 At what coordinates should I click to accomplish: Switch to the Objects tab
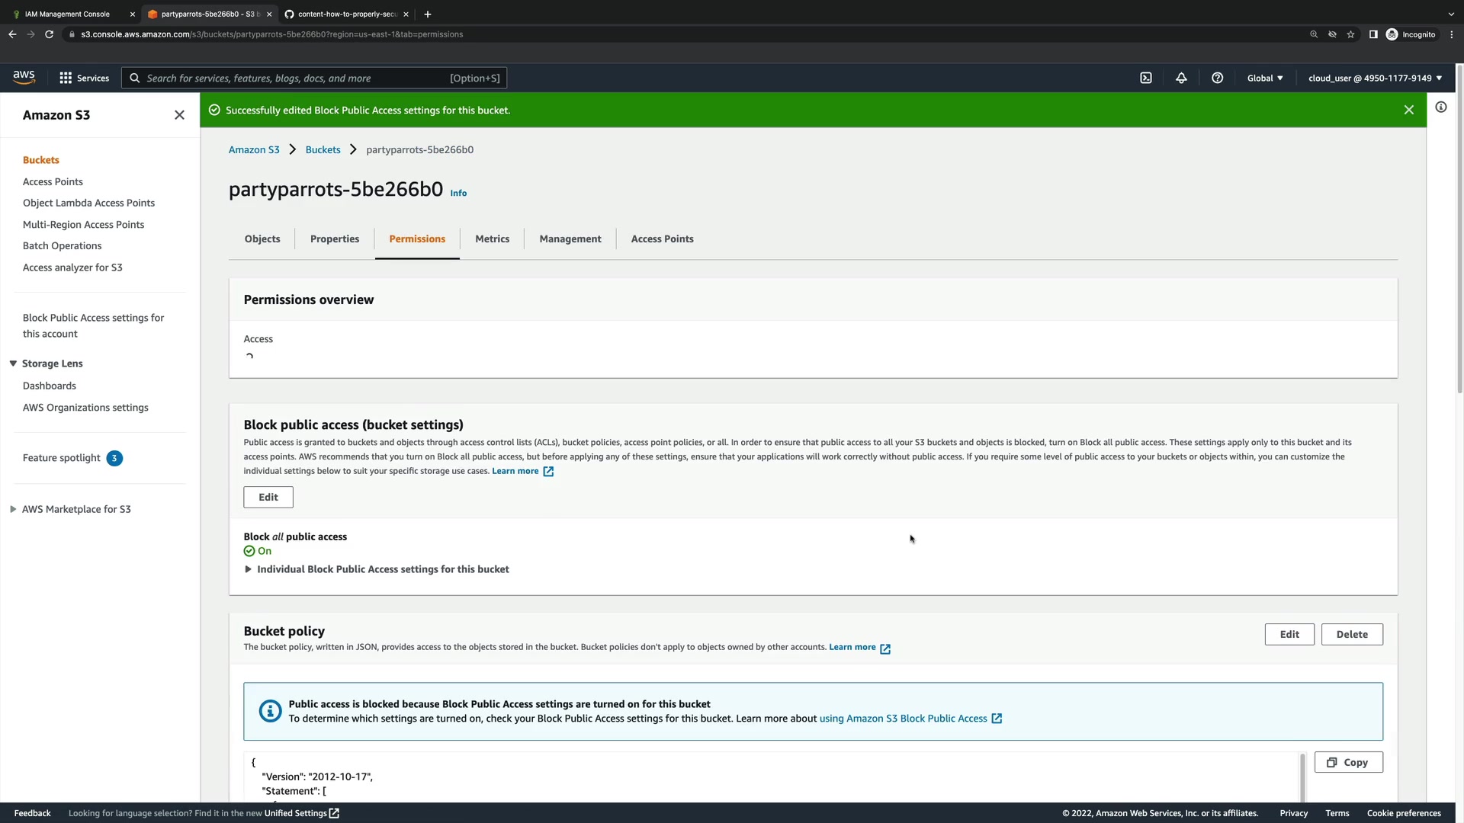coord(262,239)
